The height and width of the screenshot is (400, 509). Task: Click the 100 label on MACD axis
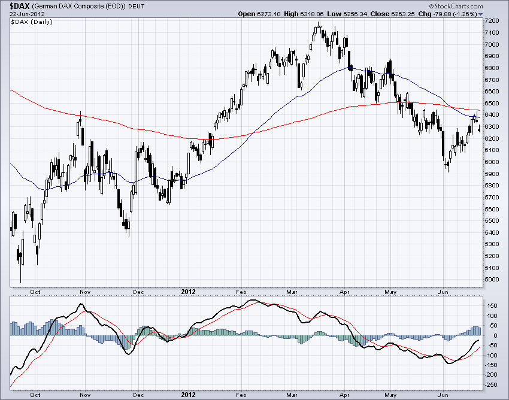click(492, 316)
